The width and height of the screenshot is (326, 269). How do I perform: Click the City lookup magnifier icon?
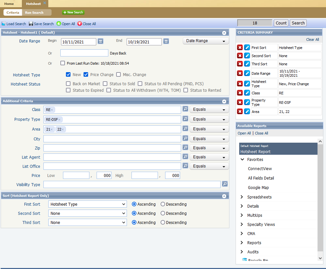(x=185, y=138)
